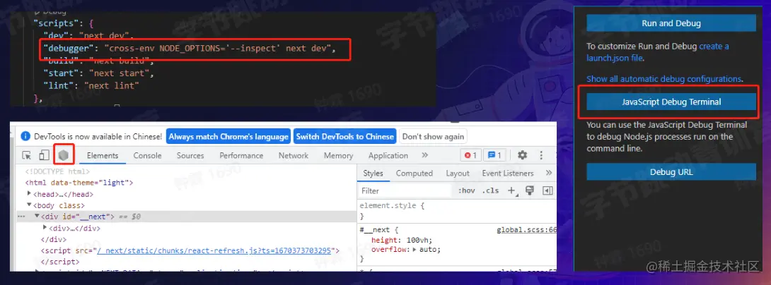Open dedicated Node.js DevTools icon

click(x=63, y=155)
